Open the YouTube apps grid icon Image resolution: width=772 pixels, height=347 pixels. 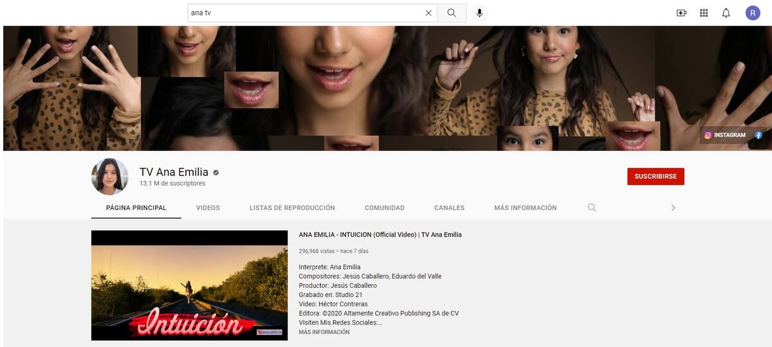(704, 13)
